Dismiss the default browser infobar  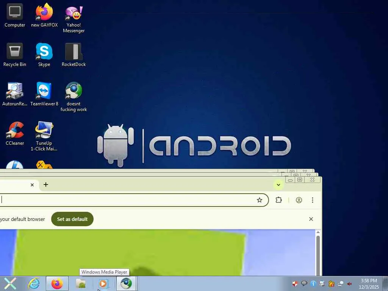311,219
